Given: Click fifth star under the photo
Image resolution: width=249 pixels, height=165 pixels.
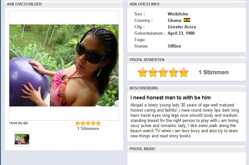Looking at the screenshot, I should (98, 123).
